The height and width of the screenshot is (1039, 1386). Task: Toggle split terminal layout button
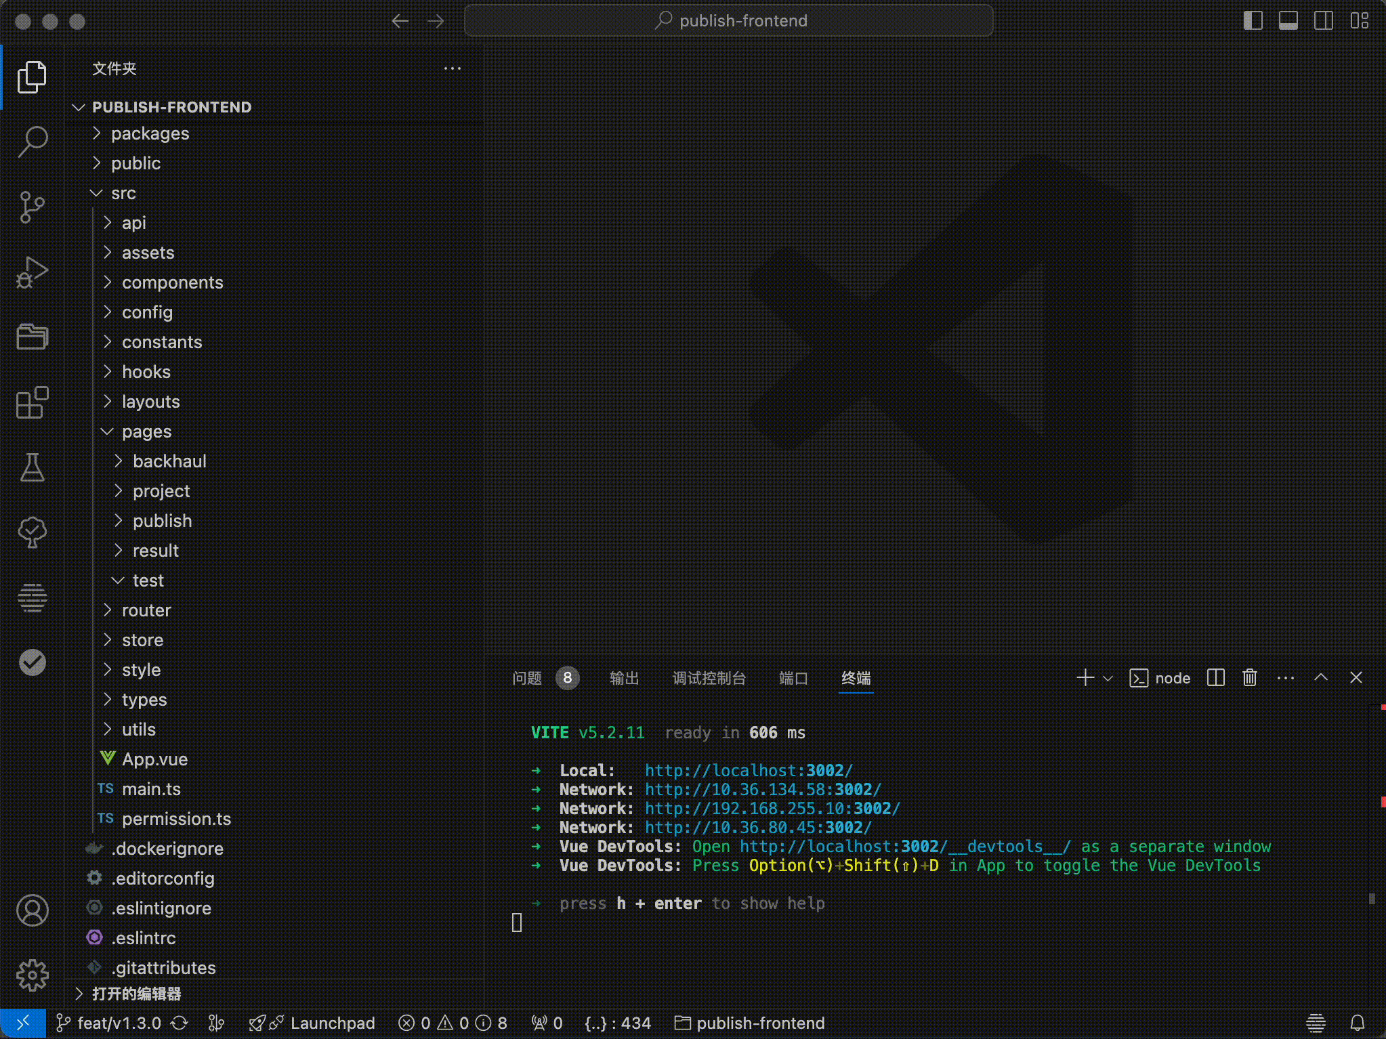click(1215, 678)
